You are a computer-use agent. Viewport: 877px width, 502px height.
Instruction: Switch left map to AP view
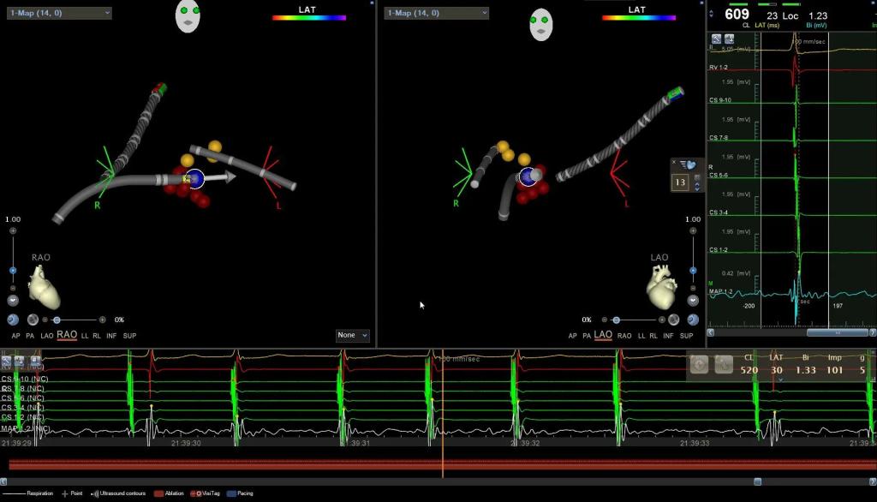16,336
